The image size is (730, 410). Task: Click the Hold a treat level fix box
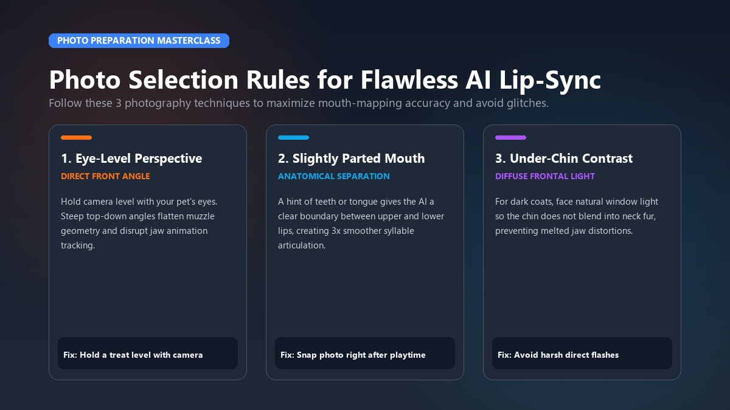[148, 354]
